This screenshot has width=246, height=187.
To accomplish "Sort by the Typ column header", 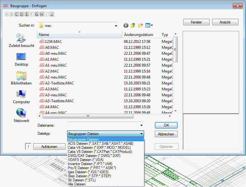I will click(x=166, y=35).
